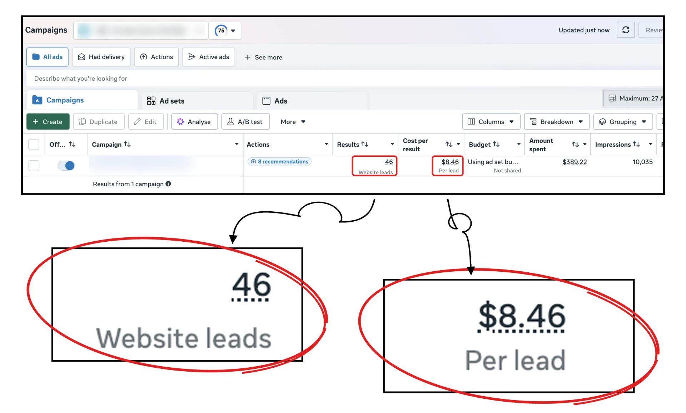The height and width of the screenshot is (413, 686).
Task: Open the 8 recommendations badge
Action: coord(279,162)
